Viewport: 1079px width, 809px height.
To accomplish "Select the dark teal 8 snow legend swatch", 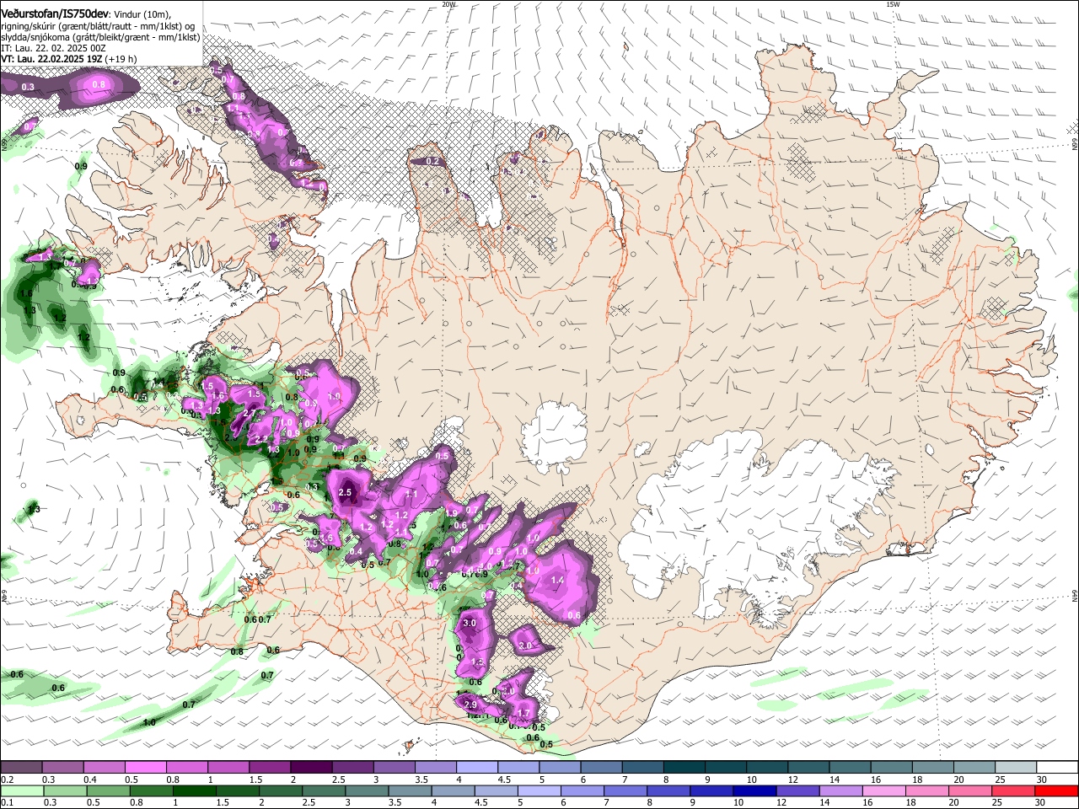I will tap(684, 768).
